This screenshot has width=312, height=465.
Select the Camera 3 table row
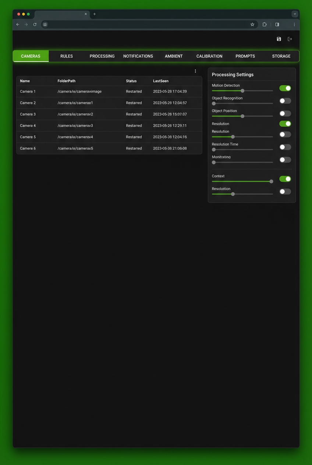pyautogui.click(x=109, y=114)
